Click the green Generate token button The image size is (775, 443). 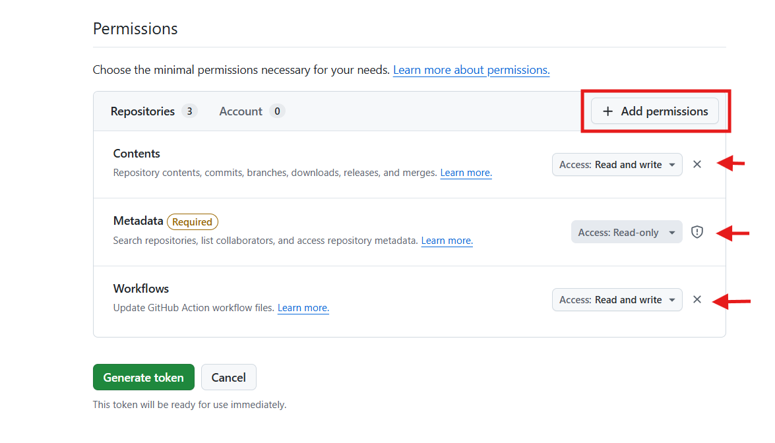coord(143,377)
